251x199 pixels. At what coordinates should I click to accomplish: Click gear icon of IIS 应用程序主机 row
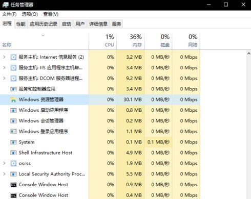[13, 68]
